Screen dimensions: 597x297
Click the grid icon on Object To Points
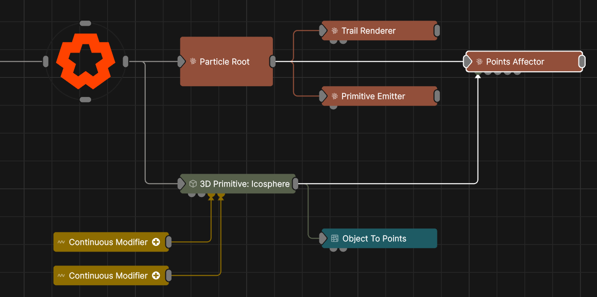tap(335, 239)
